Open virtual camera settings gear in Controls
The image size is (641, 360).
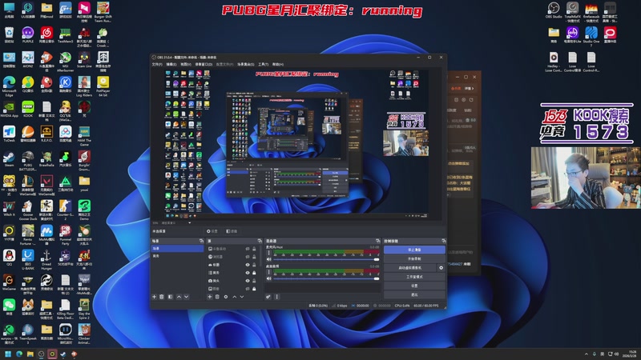[441, 268]
